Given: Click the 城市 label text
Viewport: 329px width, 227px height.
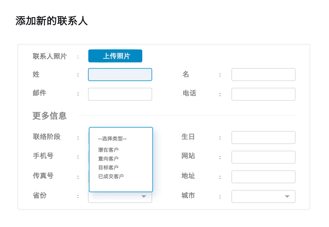Looking at the screenshot, I should (188, 195).
